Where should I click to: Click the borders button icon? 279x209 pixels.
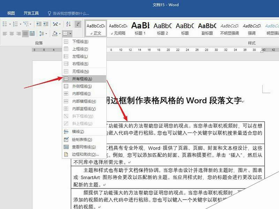[65, 33]
